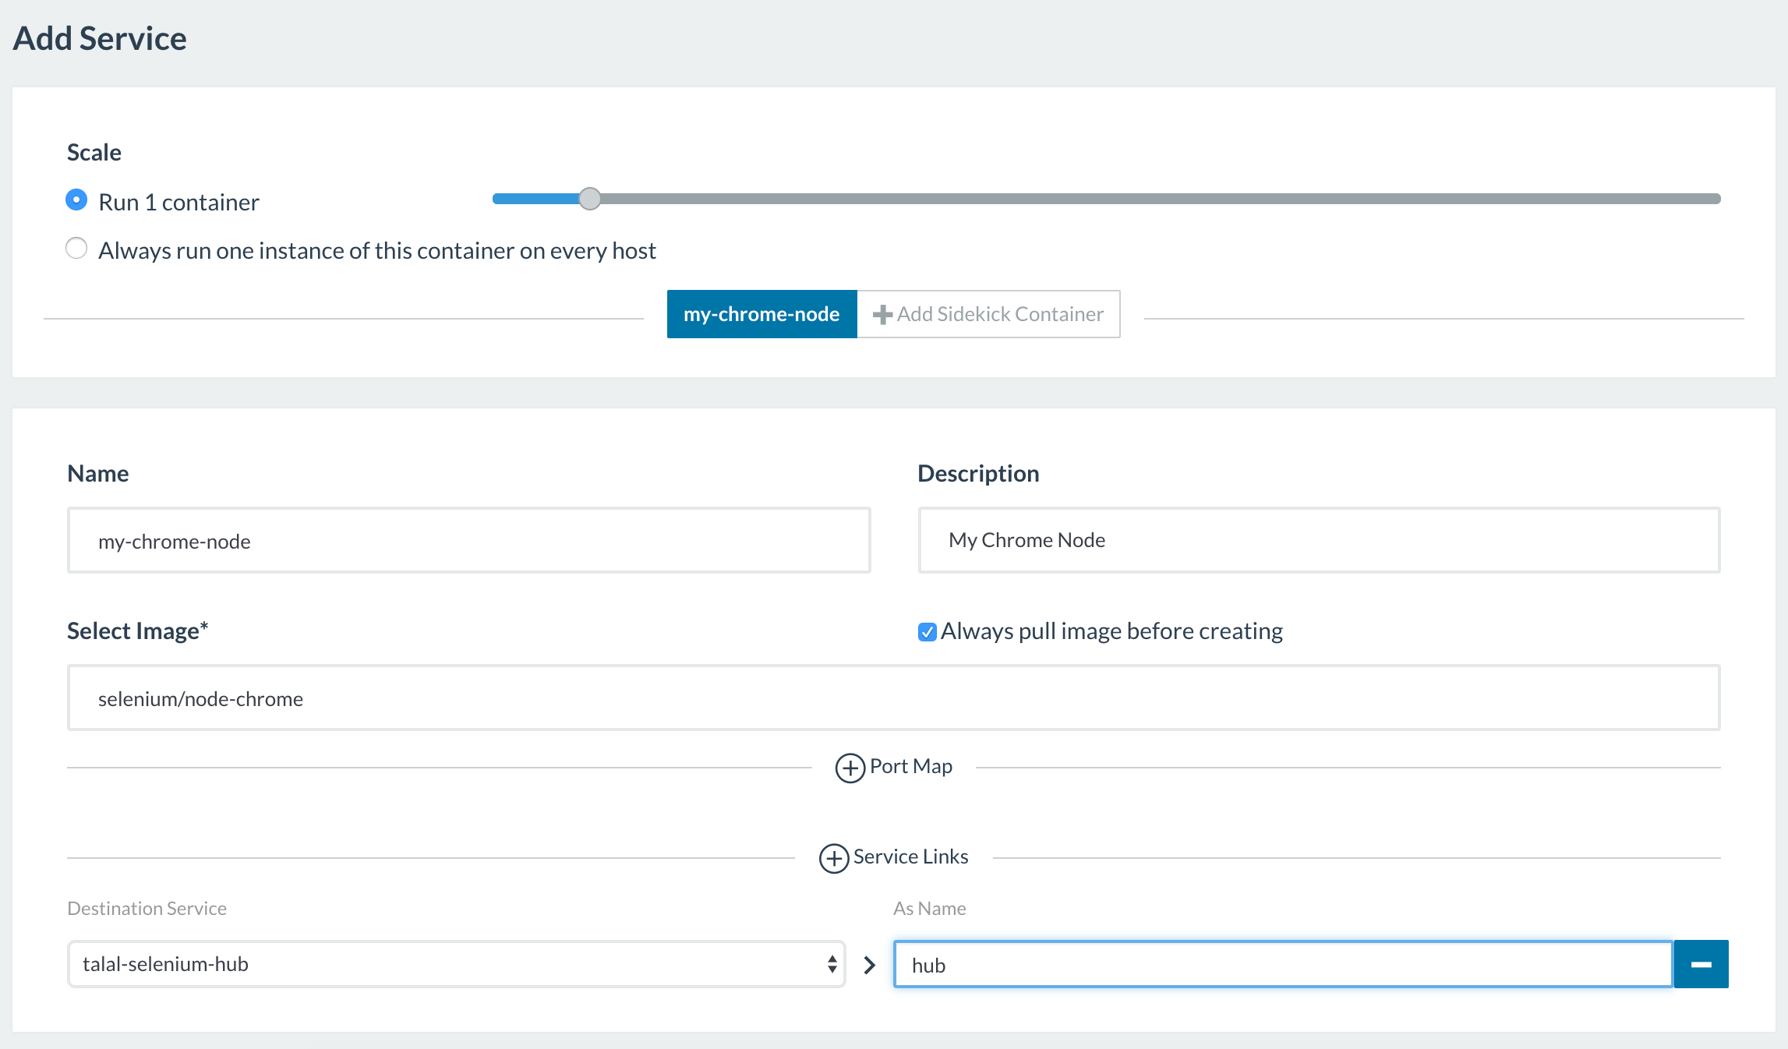The width and height of the screenshot is (1788, 1049).
Task: Click the container scale slider handle
Action: click(590, 199)
